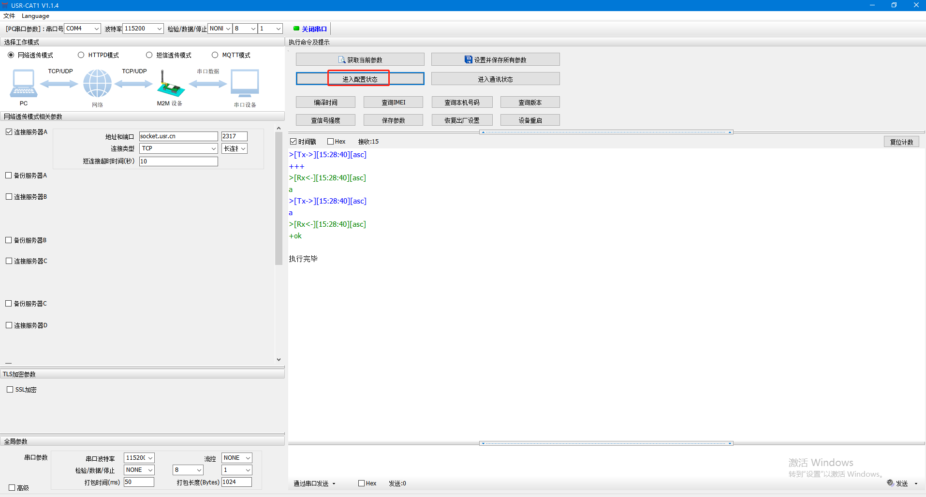
Task: Click the green close serial port icon
Action: [x=296, y=29]
